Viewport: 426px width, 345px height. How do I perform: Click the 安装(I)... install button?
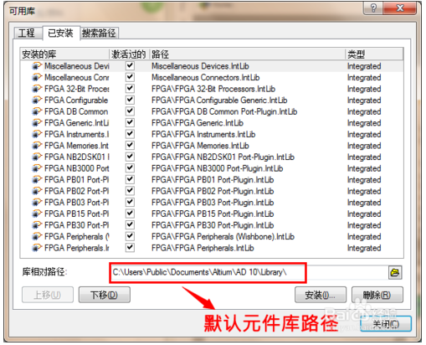coord(321,295)
